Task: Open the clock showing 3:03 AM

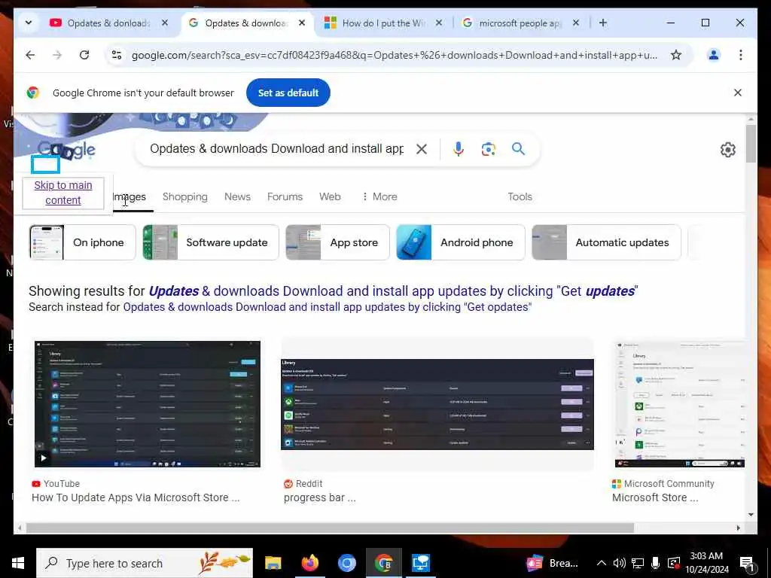Action: click(706, 563)
